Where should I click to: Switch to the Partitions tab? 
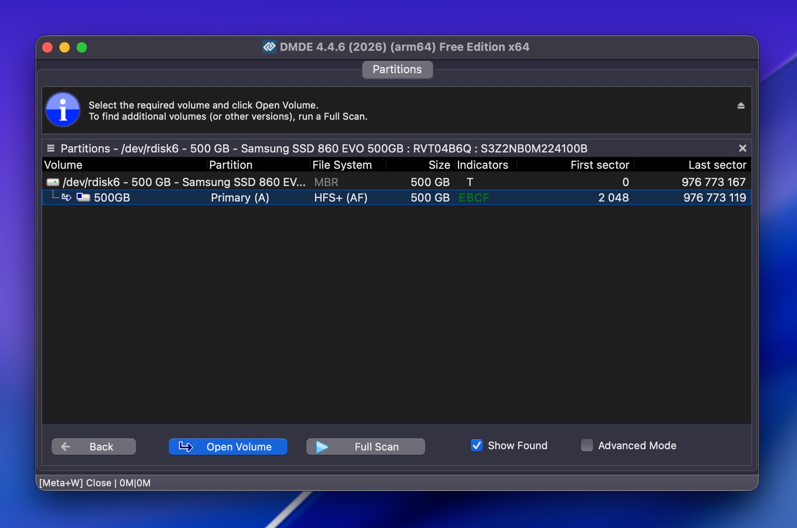(x=397, y=69)
